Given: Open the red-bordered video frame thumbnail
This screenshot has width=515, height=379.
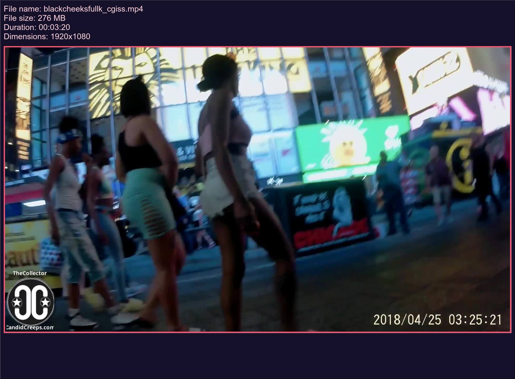Looking at the screenshot, I should 257,189.
